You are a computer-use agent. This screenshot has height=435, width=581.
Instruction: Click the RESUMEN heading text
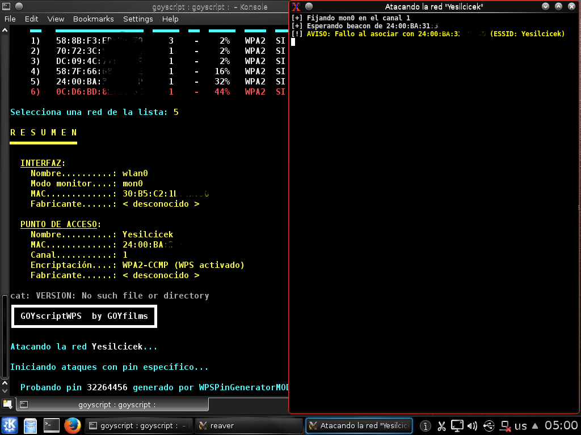coord(44,133)
